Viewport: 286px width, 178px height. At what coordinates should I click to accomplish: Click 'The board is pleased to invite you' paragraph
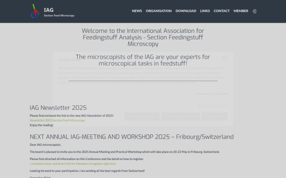124,152
